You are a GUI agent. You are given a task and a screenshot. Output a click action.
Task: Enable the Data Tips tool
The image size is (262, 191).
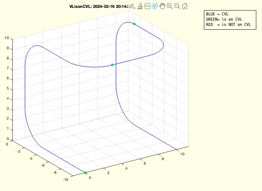(147, 6)
